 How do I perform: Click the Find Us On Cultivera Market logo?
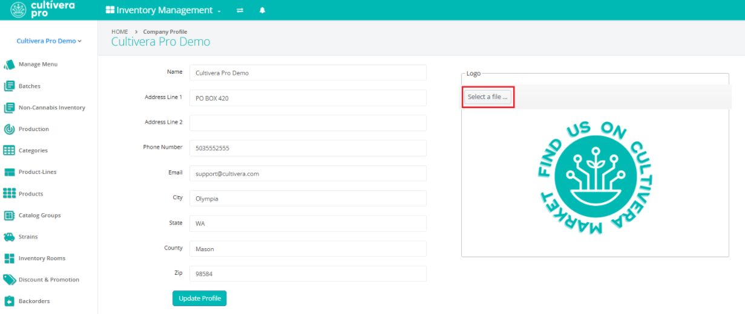click(595, 179)
